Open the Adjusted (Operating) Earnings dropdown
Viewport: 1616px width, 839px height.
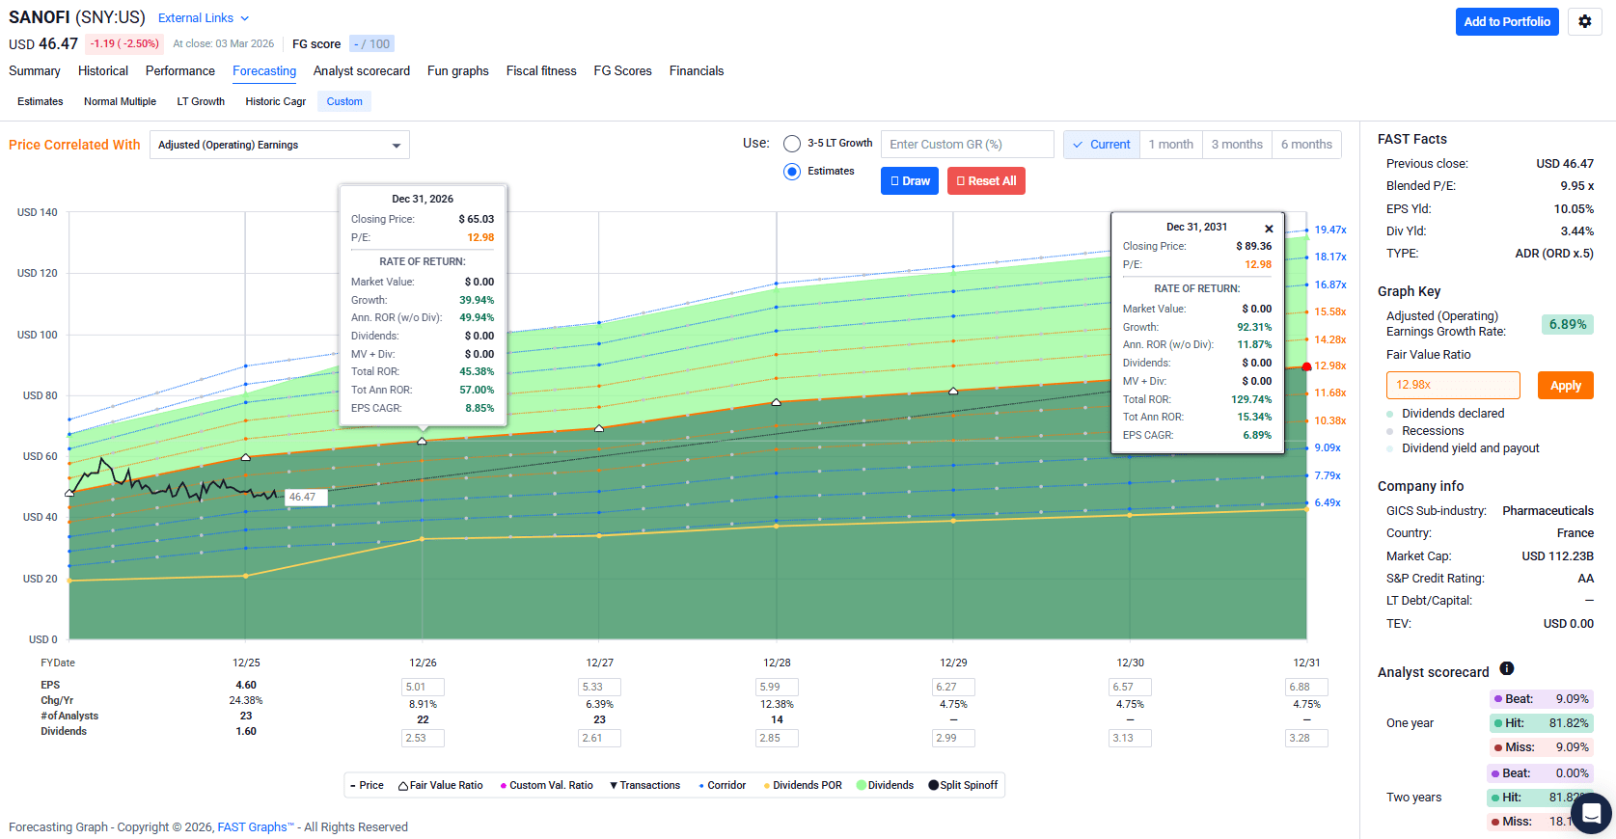tap(280, 145)
